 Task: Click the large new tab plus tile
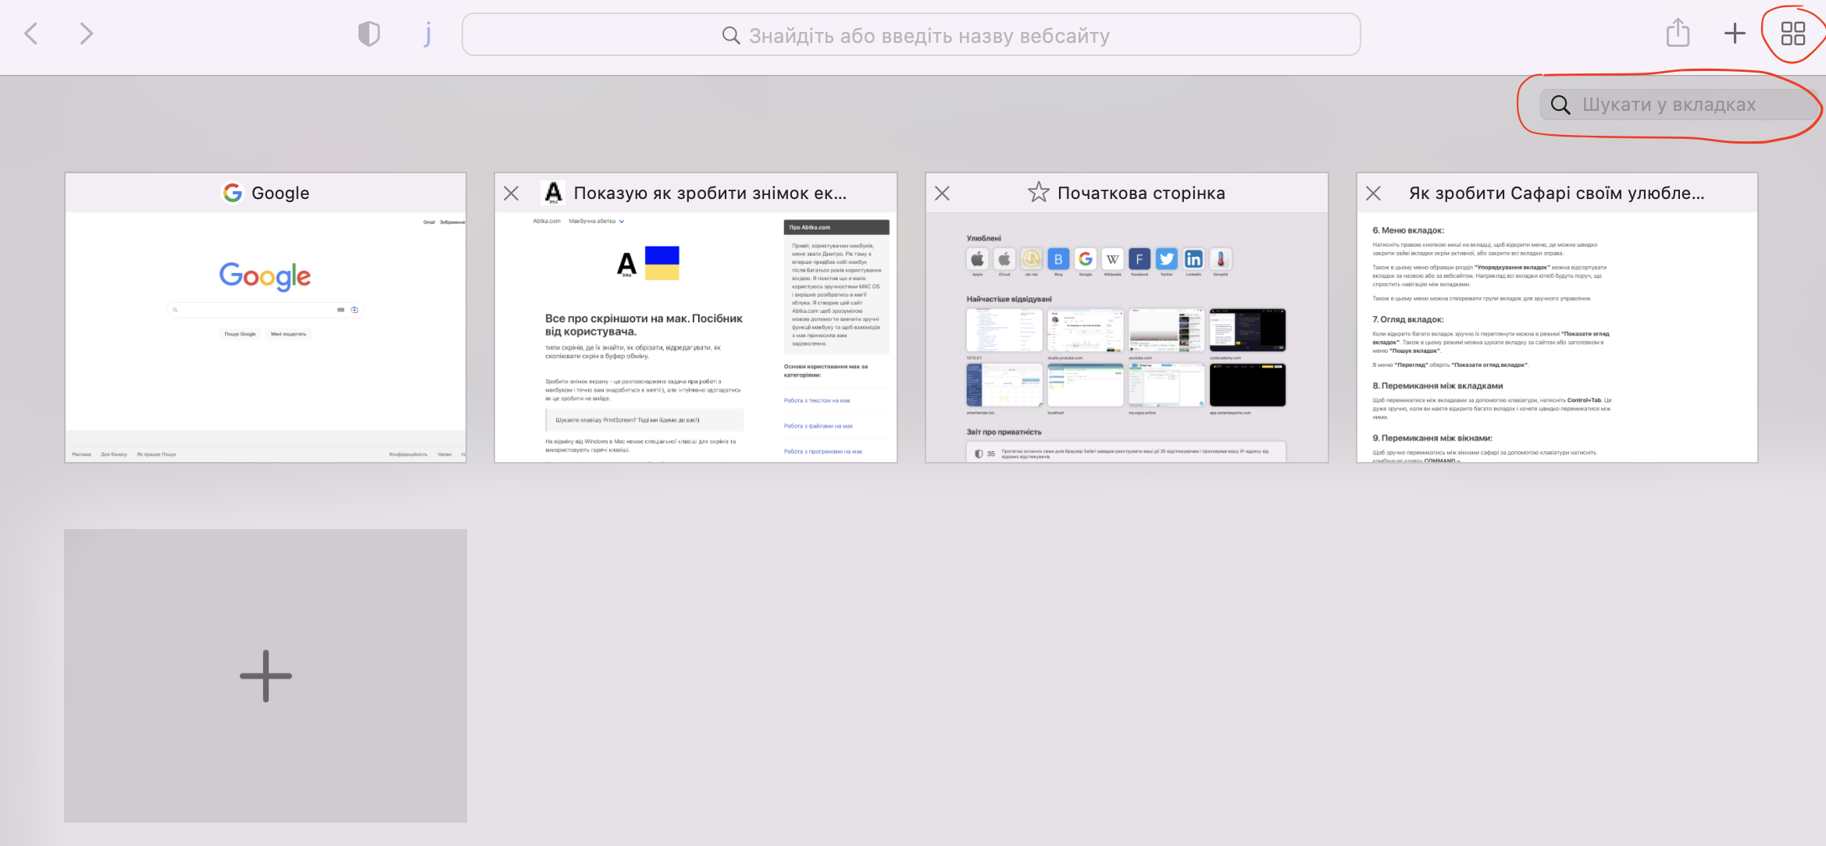pos(266,676)
